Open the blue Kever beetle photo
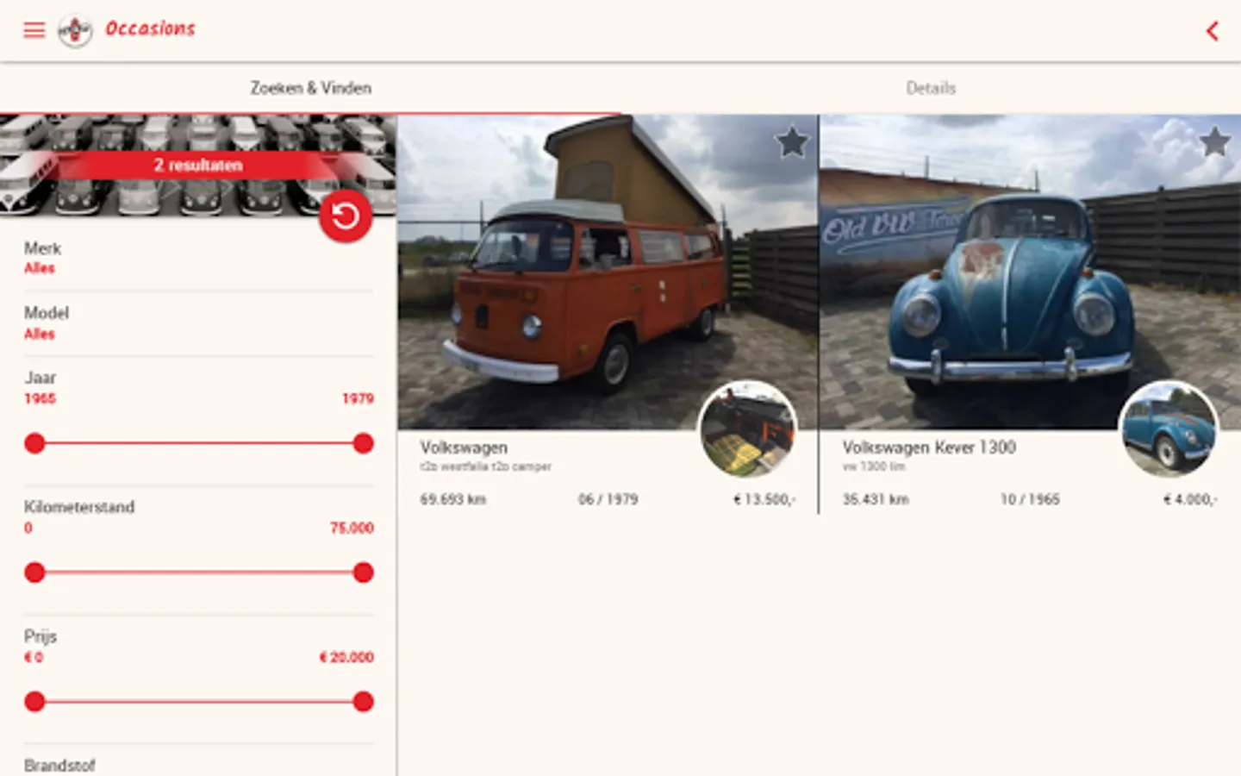 (x=1031, y=272)
